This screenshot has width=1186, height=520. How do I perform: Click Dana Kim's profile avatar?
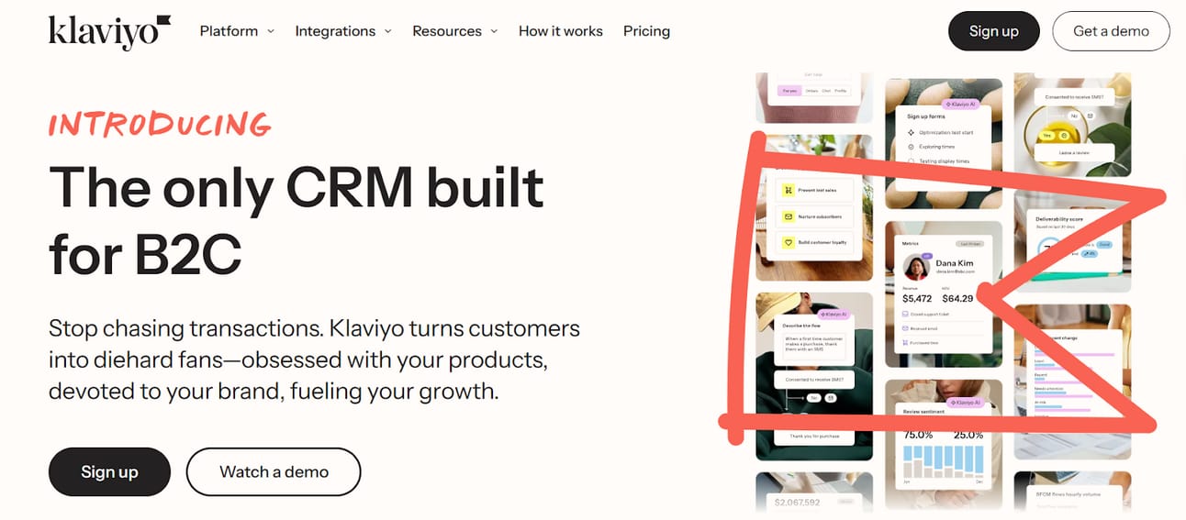(x=917, y=267)
